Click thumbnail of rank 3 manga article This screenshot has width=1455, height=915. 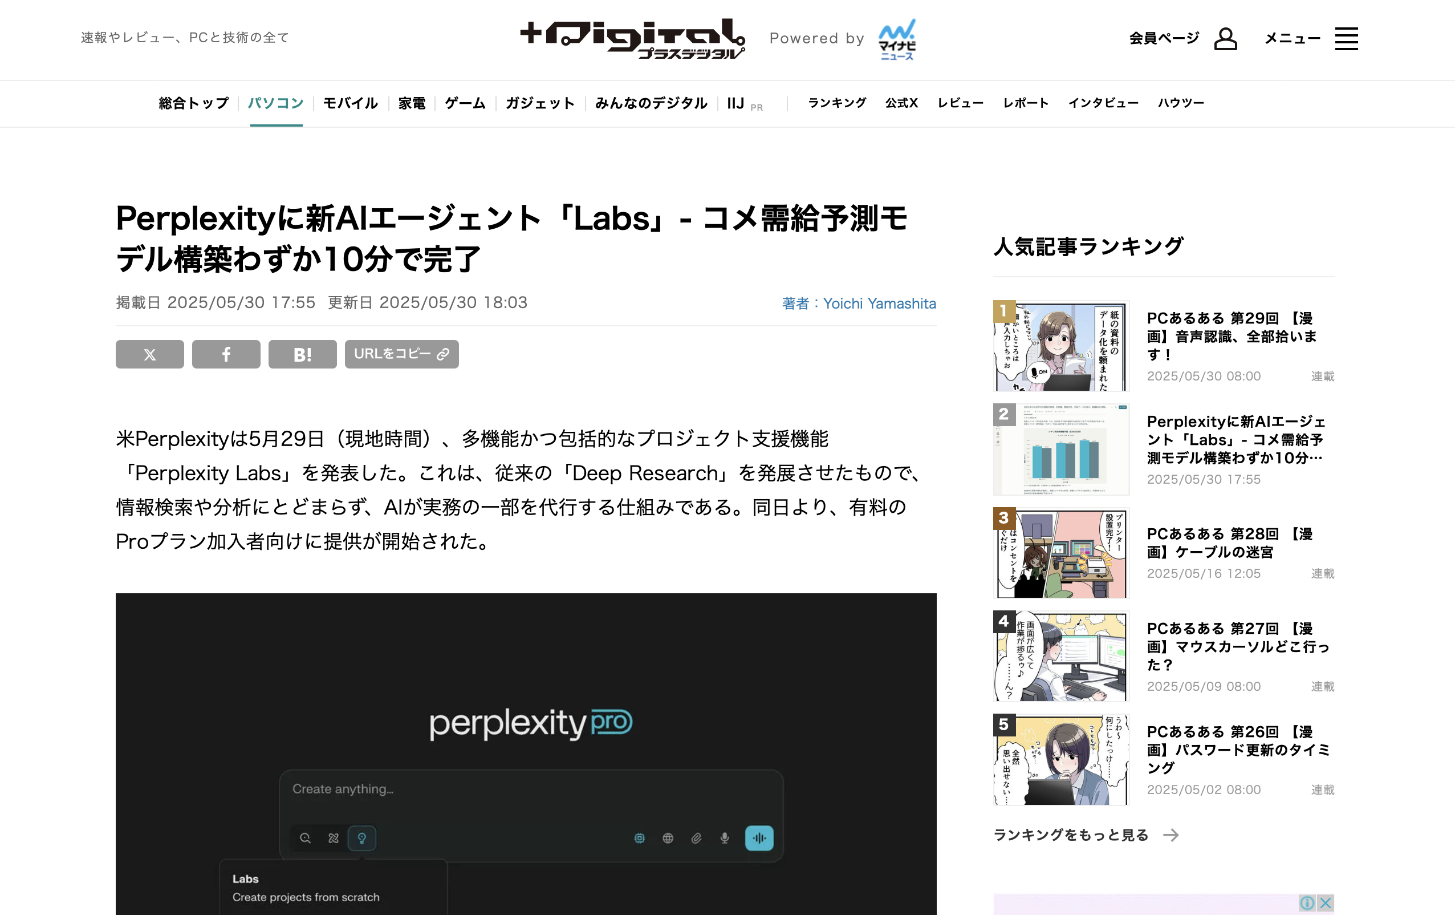1061,553
